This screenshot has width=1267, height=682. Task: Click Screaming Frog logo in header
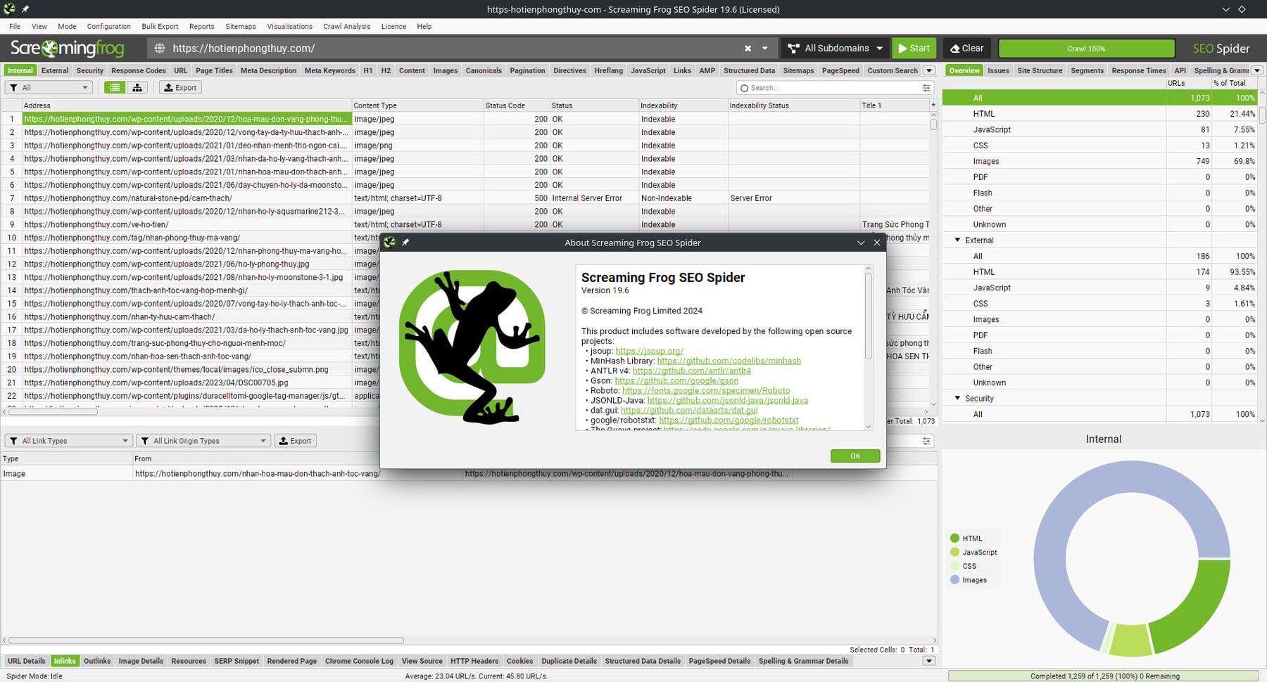point(68,49)
